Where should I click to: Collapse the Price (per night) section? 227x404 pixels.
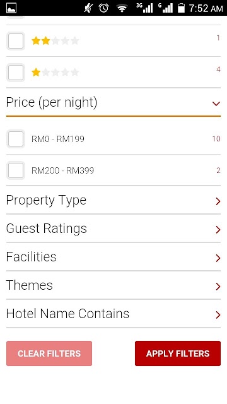[x=113, y=102]
